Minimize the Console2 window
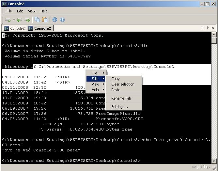The width and height of the screenshot is (218, 171). pos(202,4)
